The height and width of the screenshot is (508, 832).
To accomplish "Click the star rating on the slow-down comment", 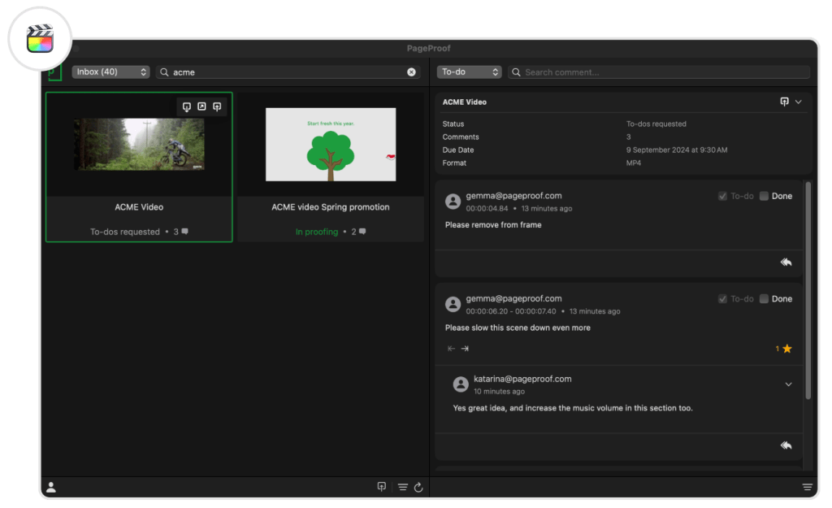I will [x=785, y=348].
